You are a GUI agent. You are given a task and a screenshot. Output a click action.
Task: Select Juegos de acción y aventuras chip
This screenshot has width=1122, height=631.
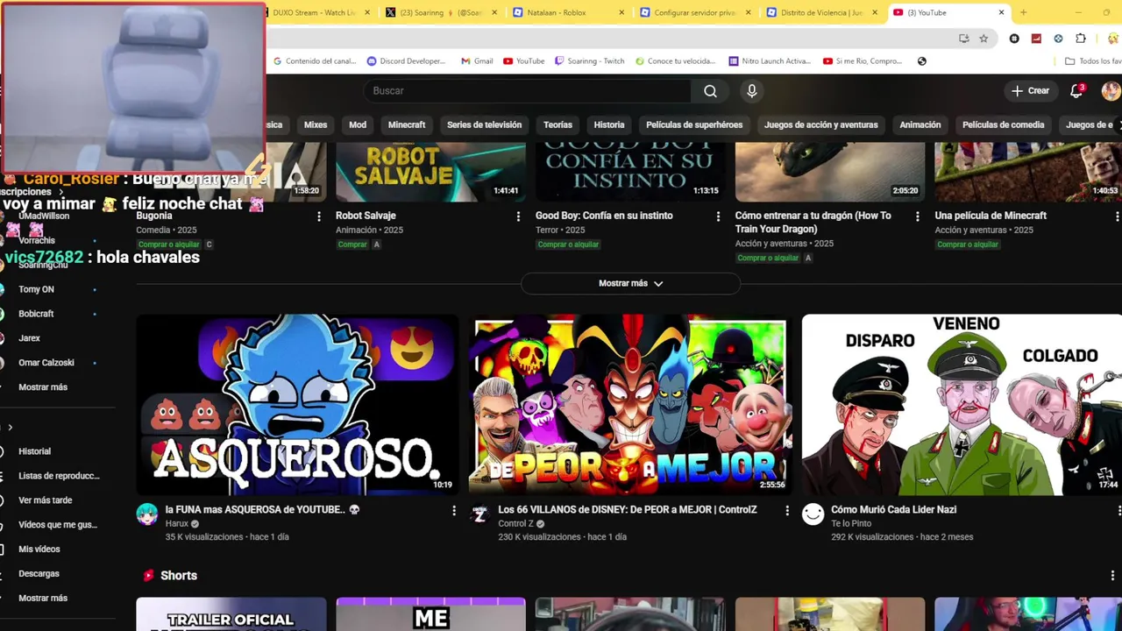821,124
